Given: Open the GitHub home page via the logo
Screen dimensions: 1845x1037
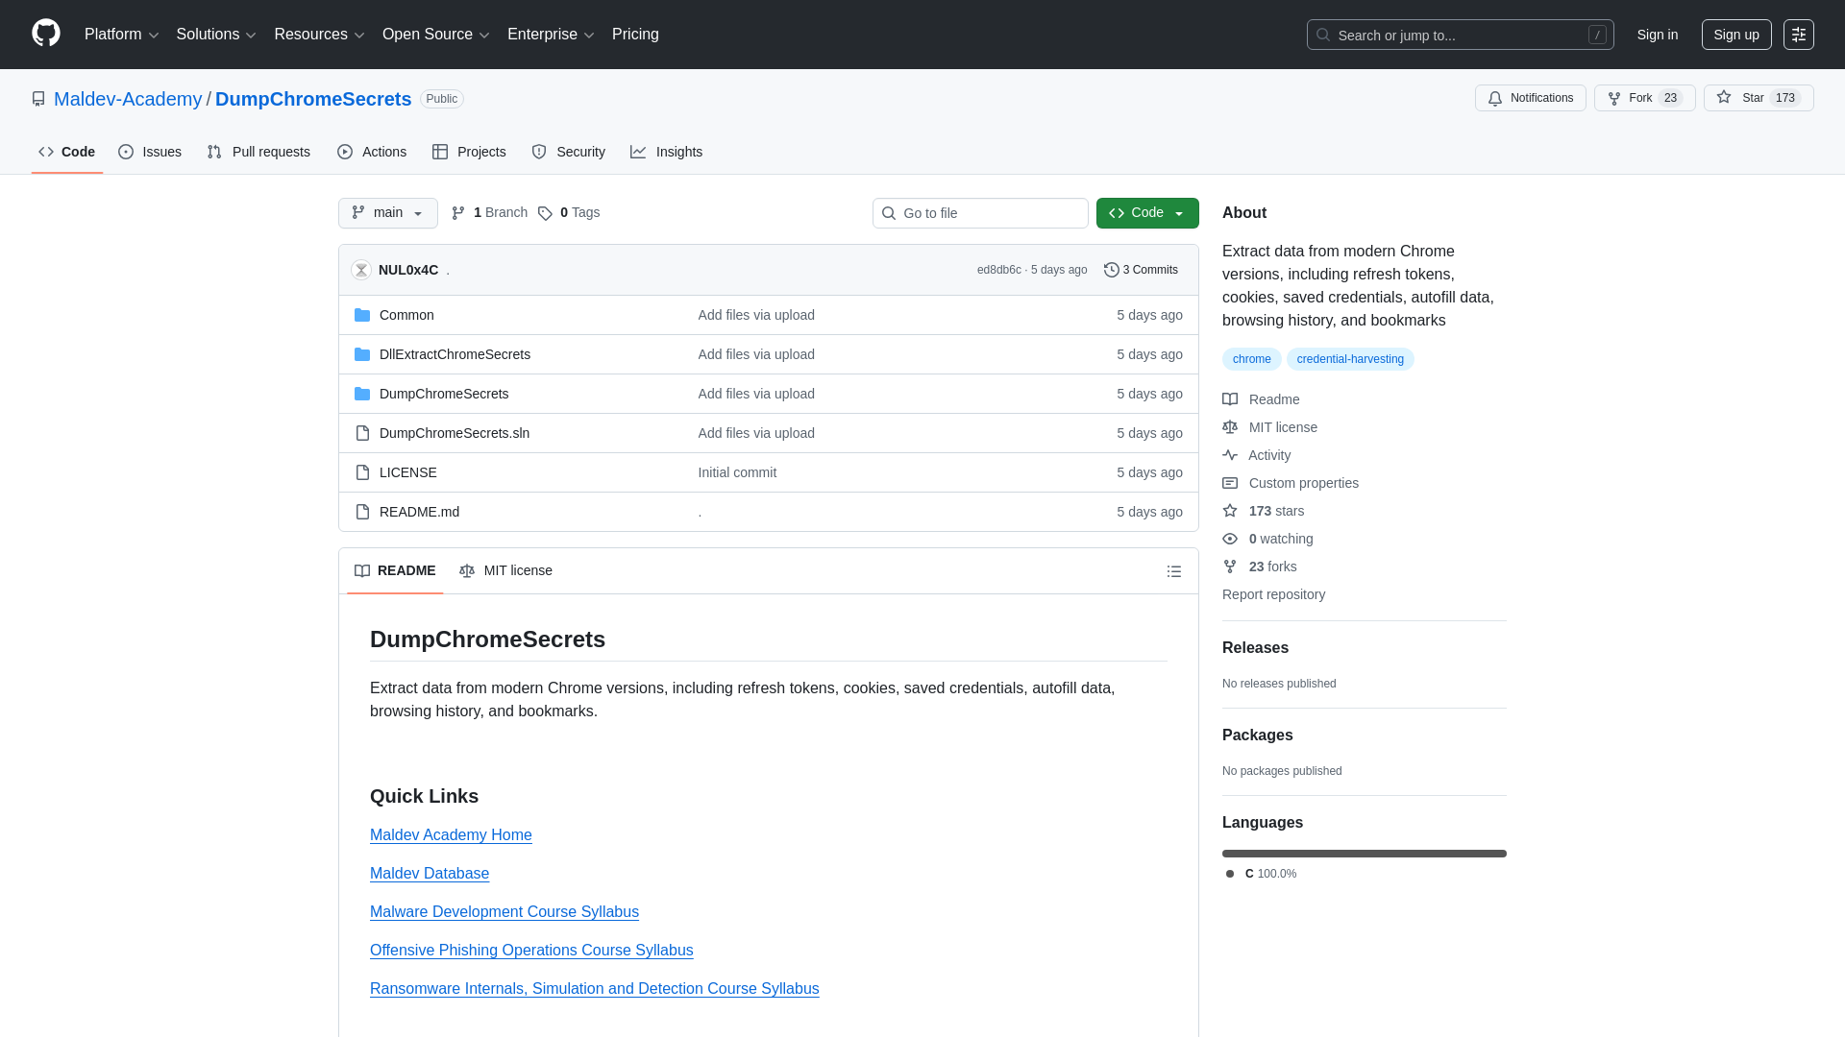Looking at the screenshot, I should [44, 35].
